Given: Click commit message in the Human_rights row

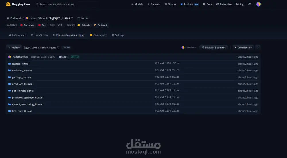Looking at the screenshot, I should coord(167,63).
